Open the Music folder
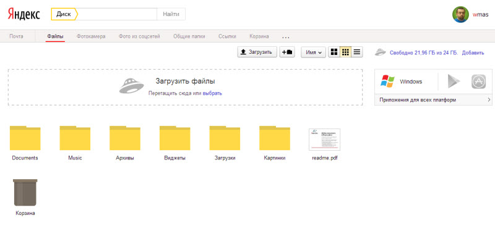Viewport: 495px width, 236px height. coord(75,138)
